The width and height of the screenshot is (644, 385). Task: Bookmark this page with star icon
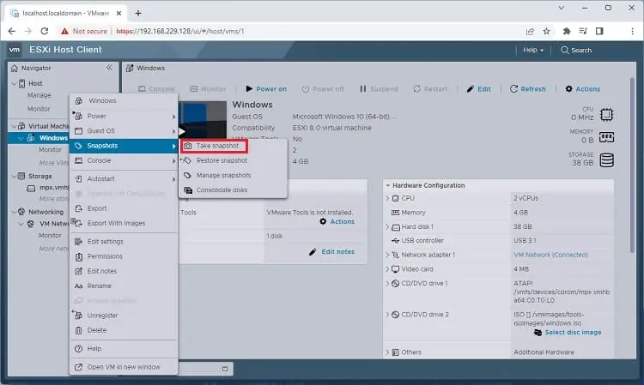tap(546, 31)
